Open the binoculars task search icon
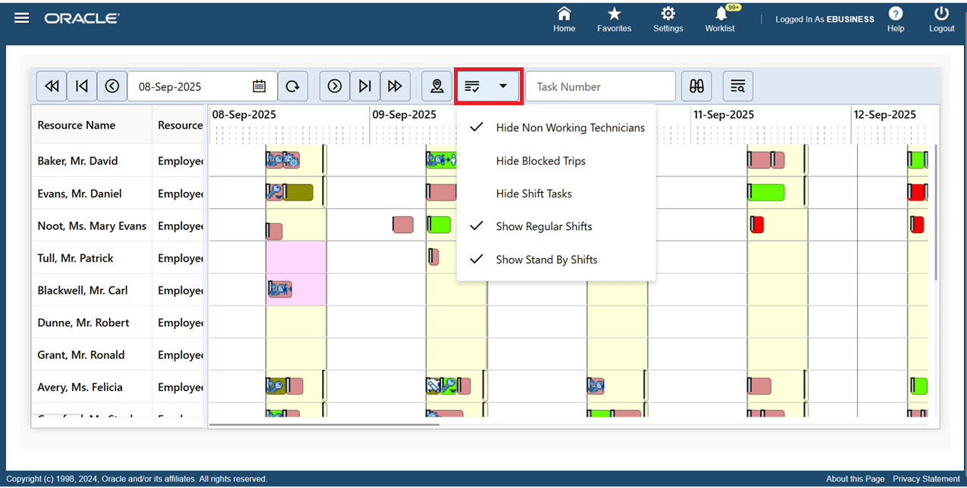 pos(696,85)
